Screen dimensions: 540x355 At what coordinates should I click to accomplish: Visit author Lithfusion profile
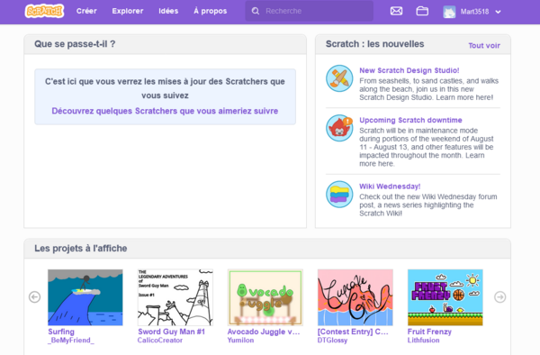(423, 341)
